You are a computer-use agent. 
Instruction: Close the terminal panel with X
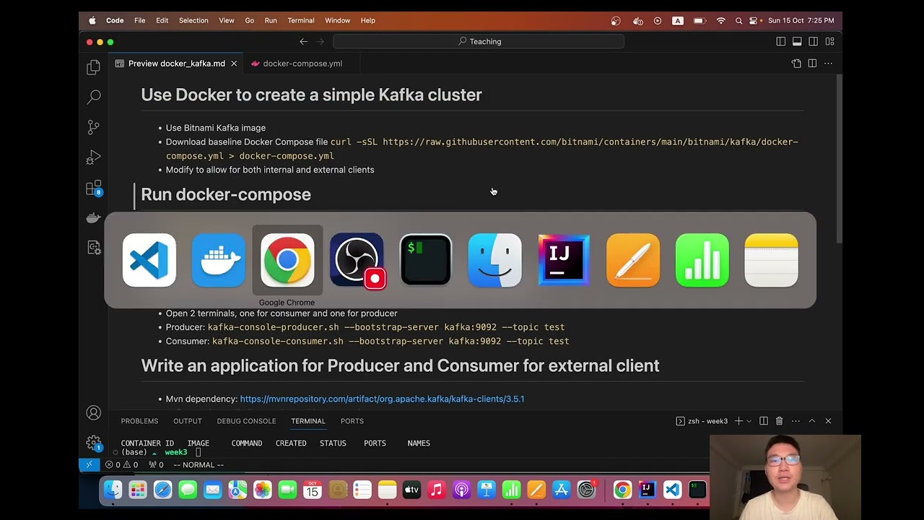click(x=828, y=421)
